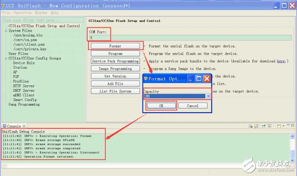Close the Console tab with its X icon
Image resolution: width=297 pixels, height=176 pixels.
[24, 126]
